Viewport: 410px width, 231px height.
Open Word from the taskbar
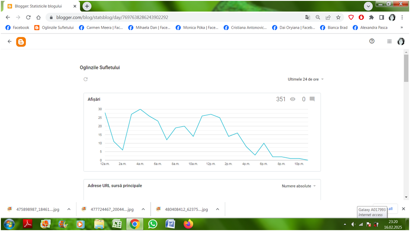click(170, 224)
